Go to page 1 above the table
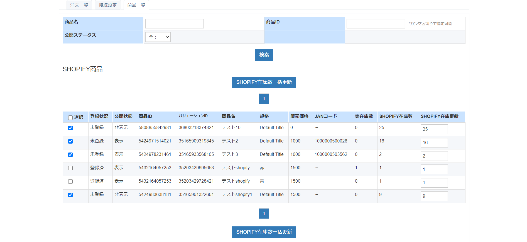The height and width of the screenshot is (242, 527). [264, 99]
